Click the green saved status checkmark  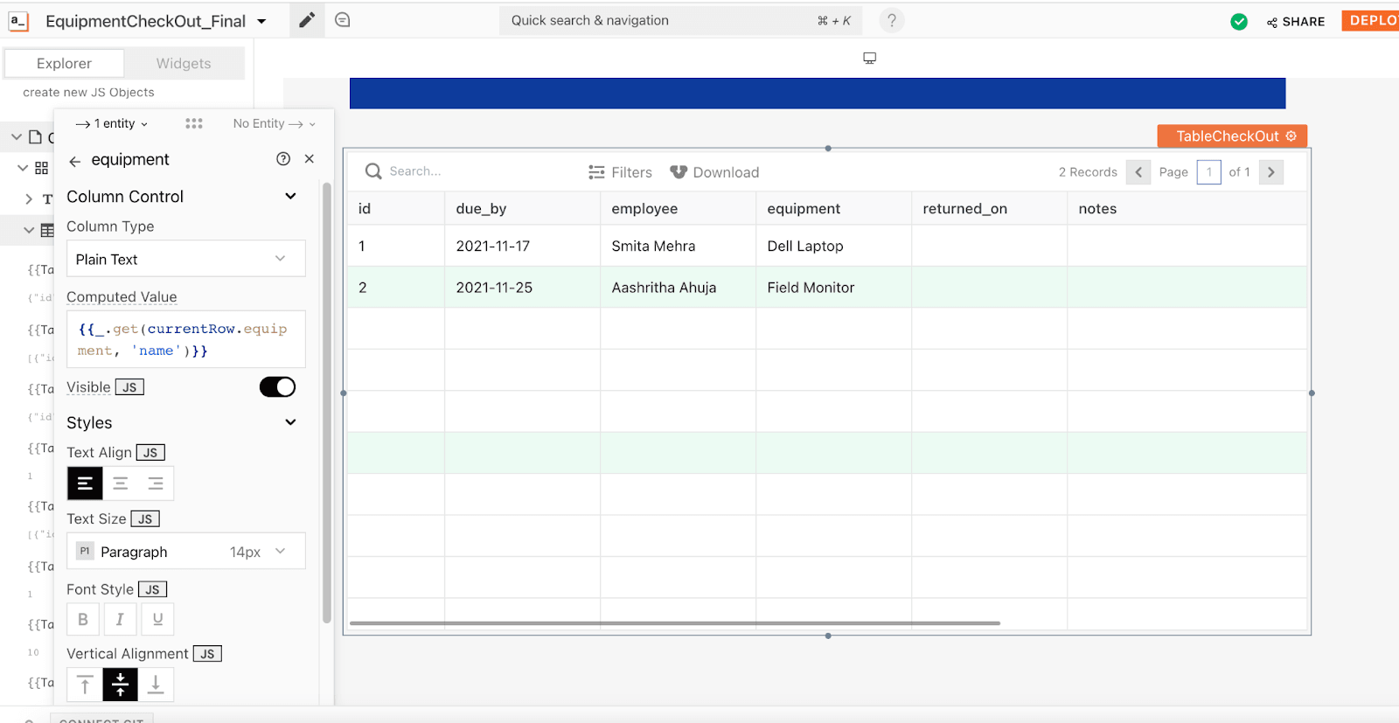(x=1239, y=22)
